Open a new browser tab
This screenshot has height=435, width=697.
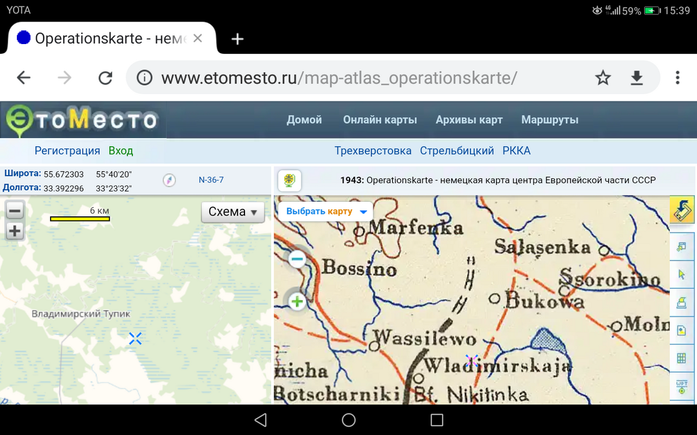coord(237,39)
